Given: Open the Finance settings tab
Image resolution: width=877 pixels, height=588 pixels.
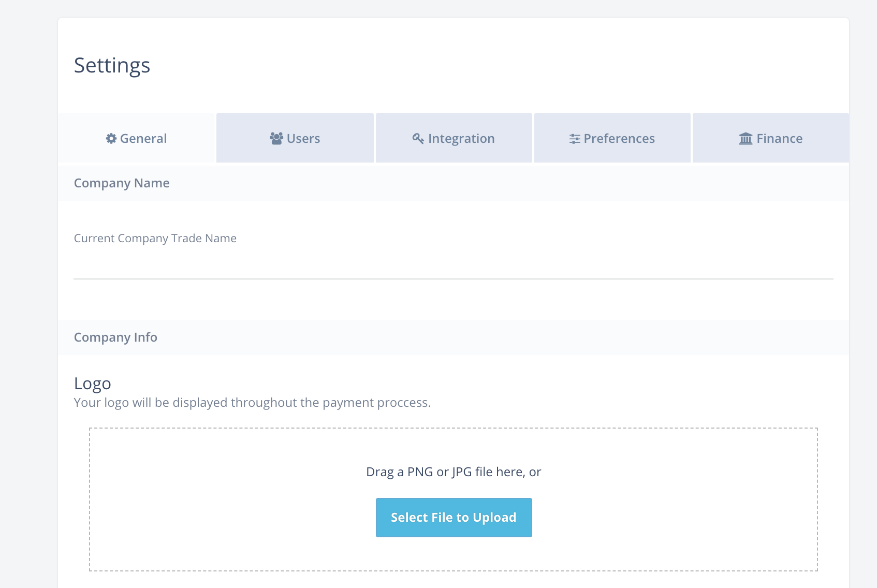Looking at the screenshot, I should pos(771,138).
